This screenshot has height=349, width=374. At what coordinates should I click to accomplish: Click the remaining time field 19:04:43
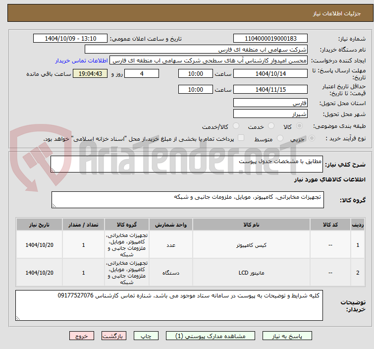[x=90, y=73]
